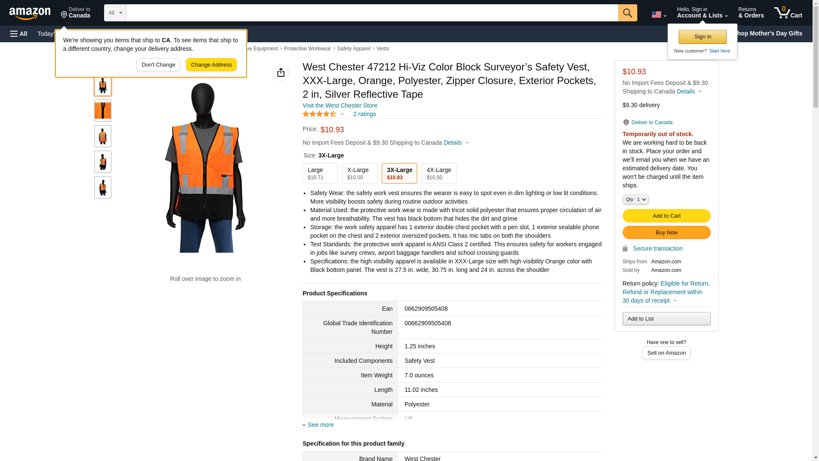Click the search magnifier button
This screenshot has width=819, height=461.
click(627, 13)
